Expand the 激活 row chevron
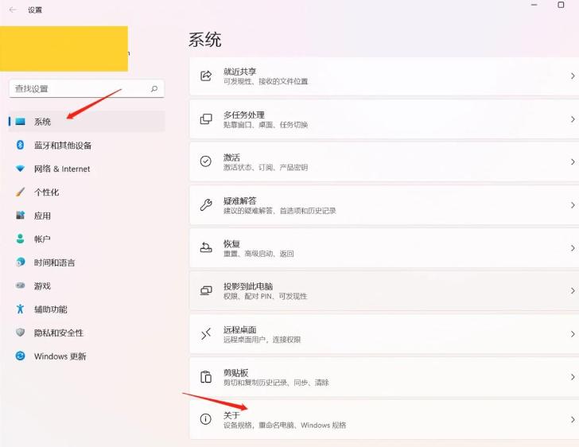Image resolution: width=579 pixels, height=447 pixels. pos(573,161)
